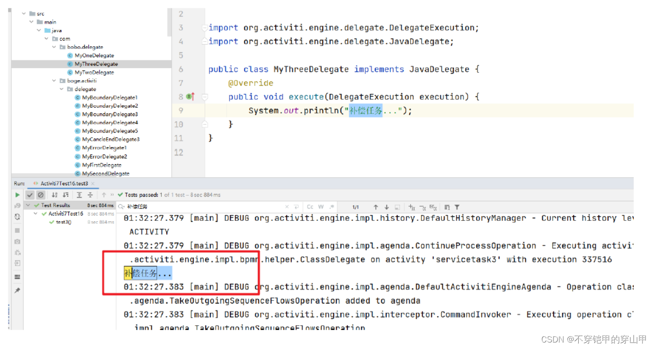
Task: Toggle Words W search option
Action: (321, 207)
